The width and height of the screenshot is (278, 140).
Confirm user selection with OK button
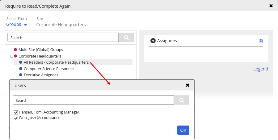[x=183, y=130]
